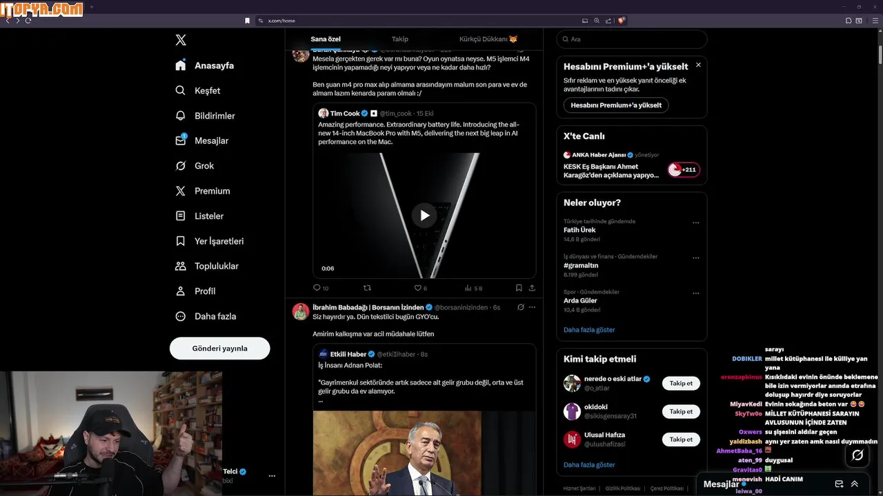Image resolution: width=883 pixels, height=496 pixels.
Task: Follow Ulusal Hafıza account
Action: coord(681,440)
